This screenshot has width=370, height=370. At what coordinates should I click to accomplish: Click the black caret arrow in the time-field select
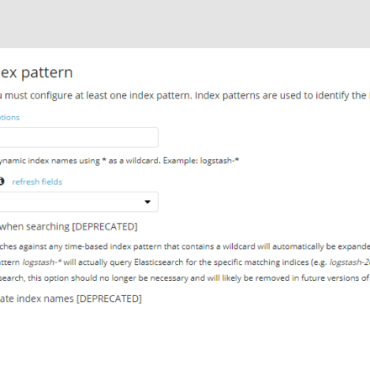(x=147, y=202)
